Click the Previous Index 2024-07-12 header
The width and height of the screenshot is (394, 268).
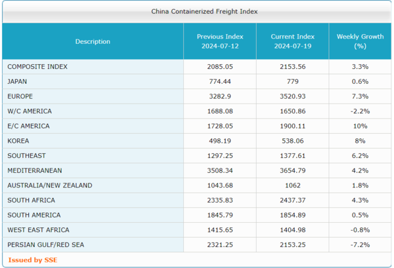tap(219, 41)
